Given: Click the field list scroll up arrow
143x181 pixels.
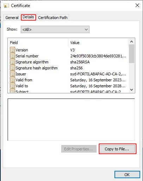Looking at the screenshot, I should pyautogui.click(x=132, y=42).
